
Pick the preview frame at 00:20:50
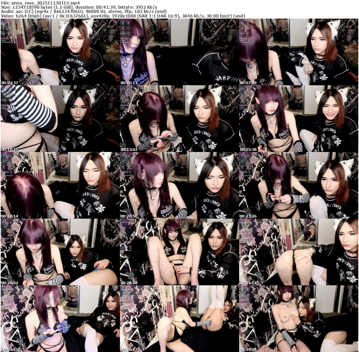pos(179,185)
